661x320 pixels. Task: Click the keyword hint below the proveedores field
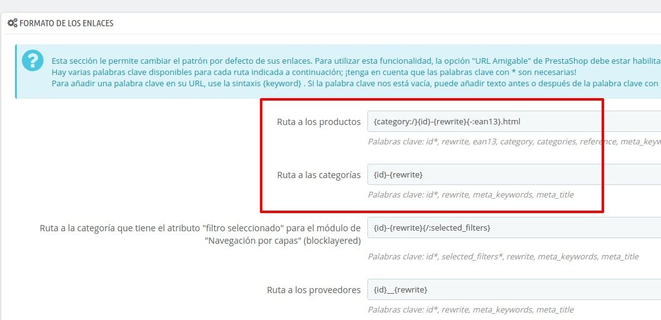(470, 309)
